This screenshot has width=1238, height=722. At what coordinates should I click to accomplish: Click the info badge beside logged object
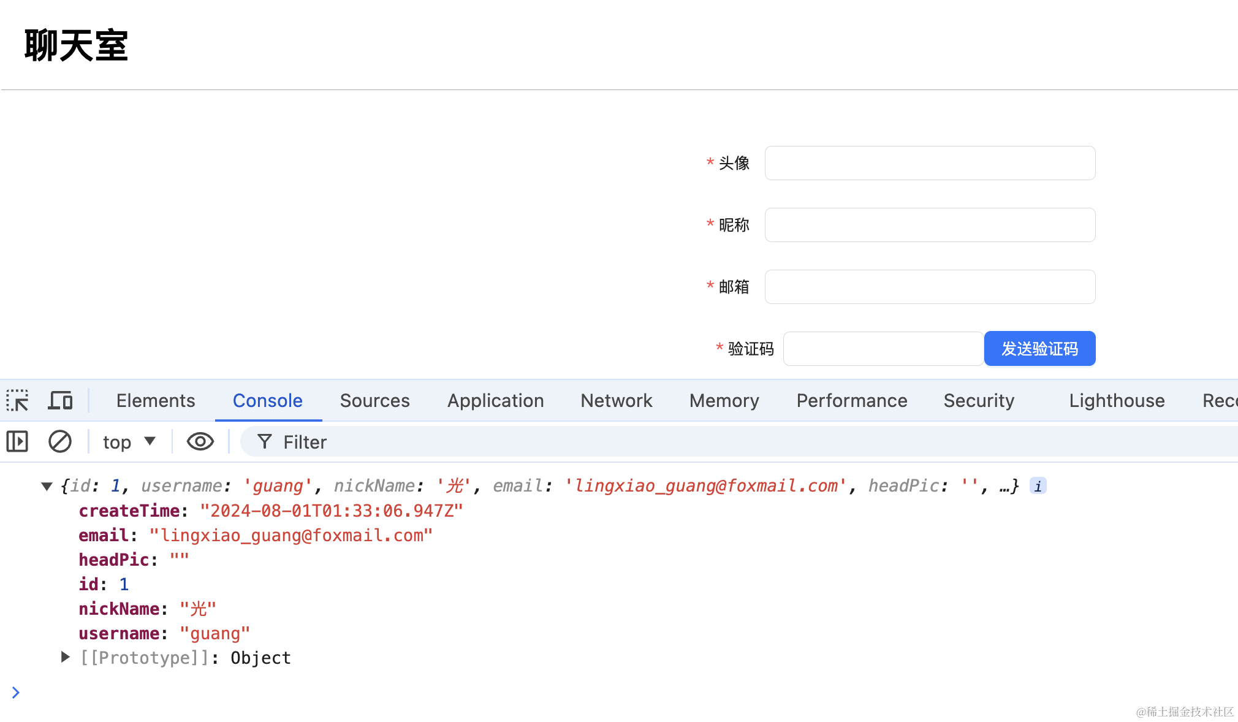pos(1038,486)
